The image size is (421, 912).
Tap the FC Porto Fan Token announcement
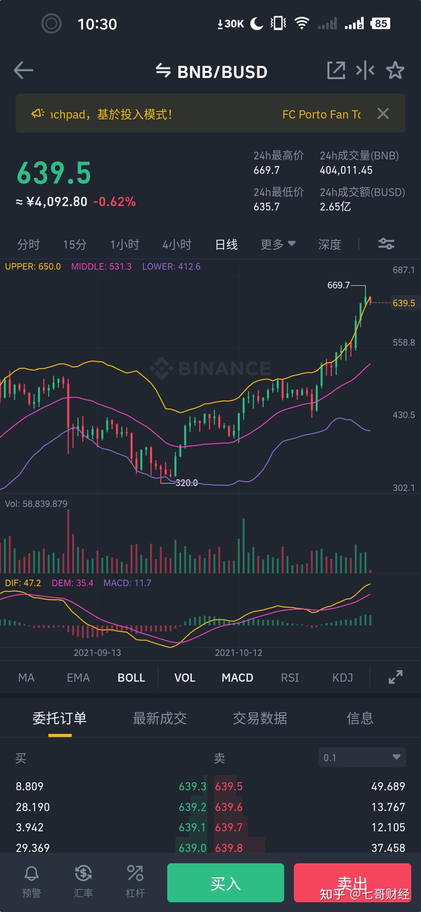322,114
